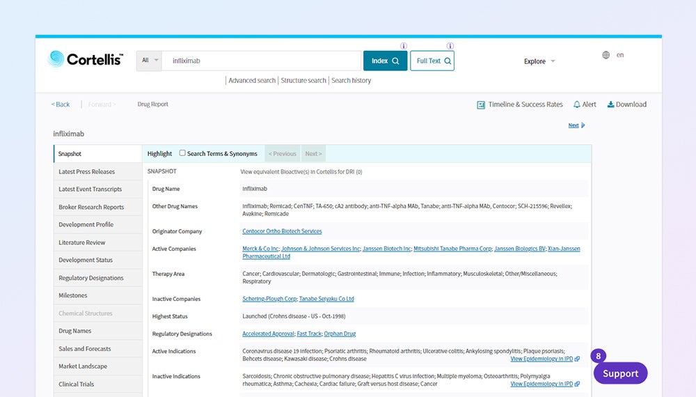This screenshot has height=397, width=696.
Task: Open the All search scope dropdown
Action: click(150, 61)
